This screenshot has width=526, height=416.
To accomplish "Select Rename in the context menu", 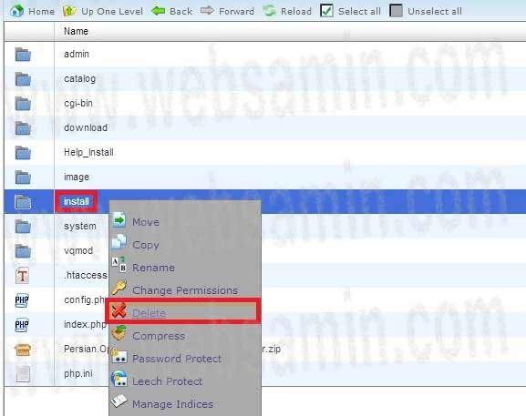I will click(x=153, y=268).
